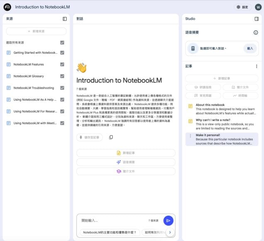Toggle the select all sources checkbox
The height and width of the screenshot is (241, 264).
pos(62,43)
